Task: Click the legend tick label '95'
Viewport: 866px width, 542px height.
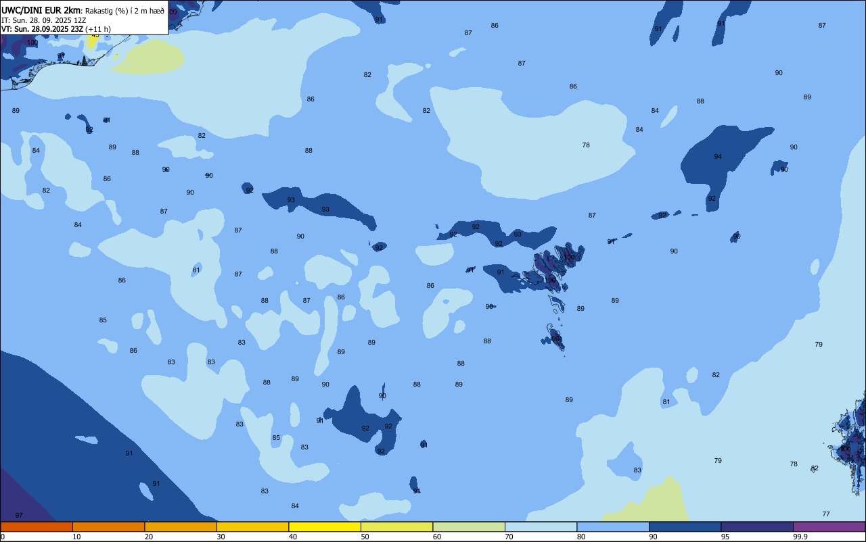Action: pyautogui.click(x=725, y=537)
